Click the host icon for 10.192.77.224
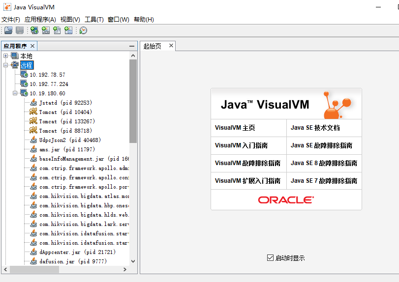The image size is (399, 282). (x=24, y=84)
